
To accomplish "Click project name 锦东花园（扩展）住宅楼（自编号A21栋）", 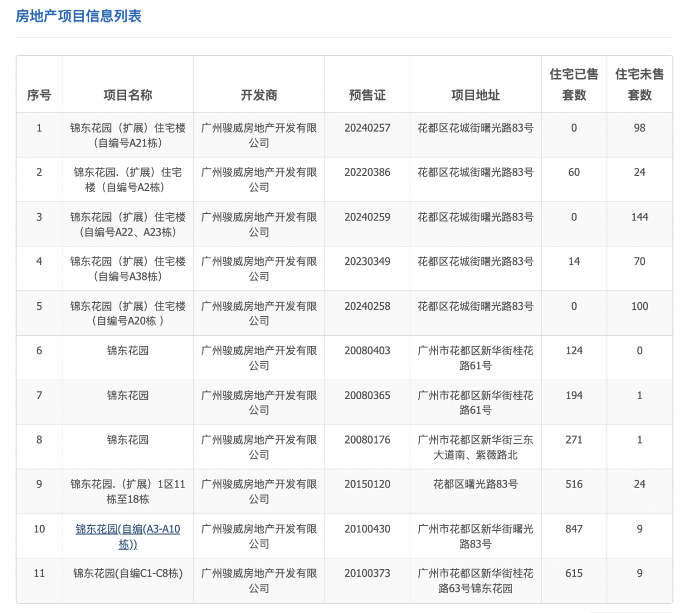I will [x=128, y=135].
